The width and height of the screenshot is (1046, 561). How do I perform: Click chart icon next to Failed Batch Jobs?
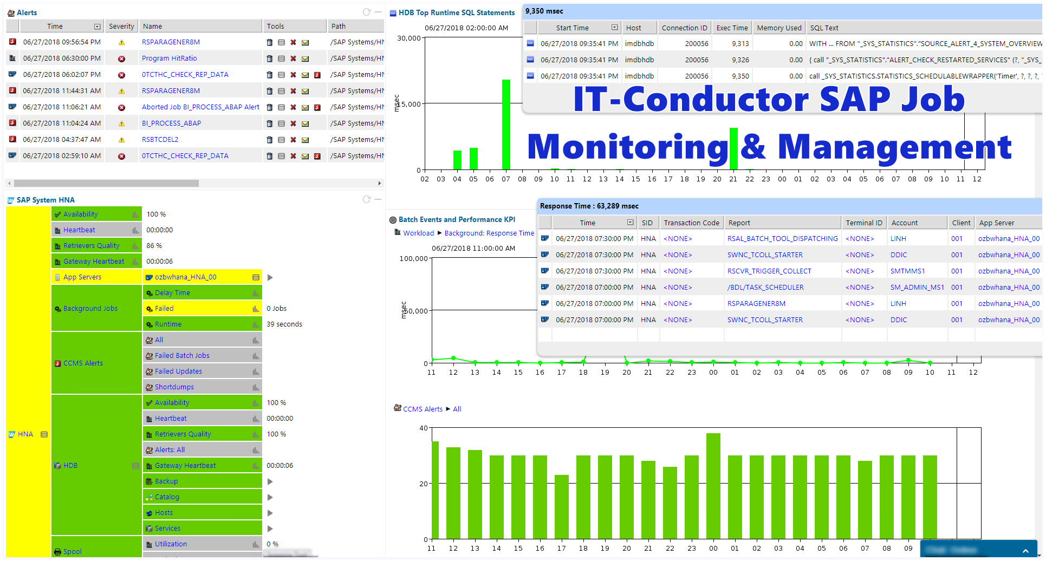[255, 355]
